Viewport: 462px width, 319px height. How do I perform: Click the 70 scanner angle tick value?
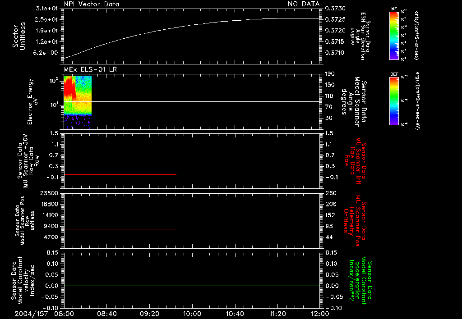[x=328, y=107]
